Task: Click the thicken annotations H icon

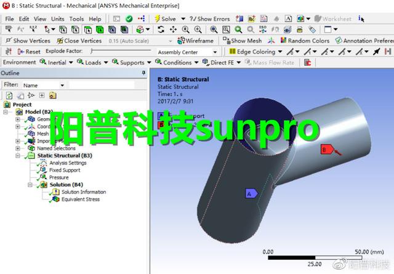Action: [x=388, y=52]
